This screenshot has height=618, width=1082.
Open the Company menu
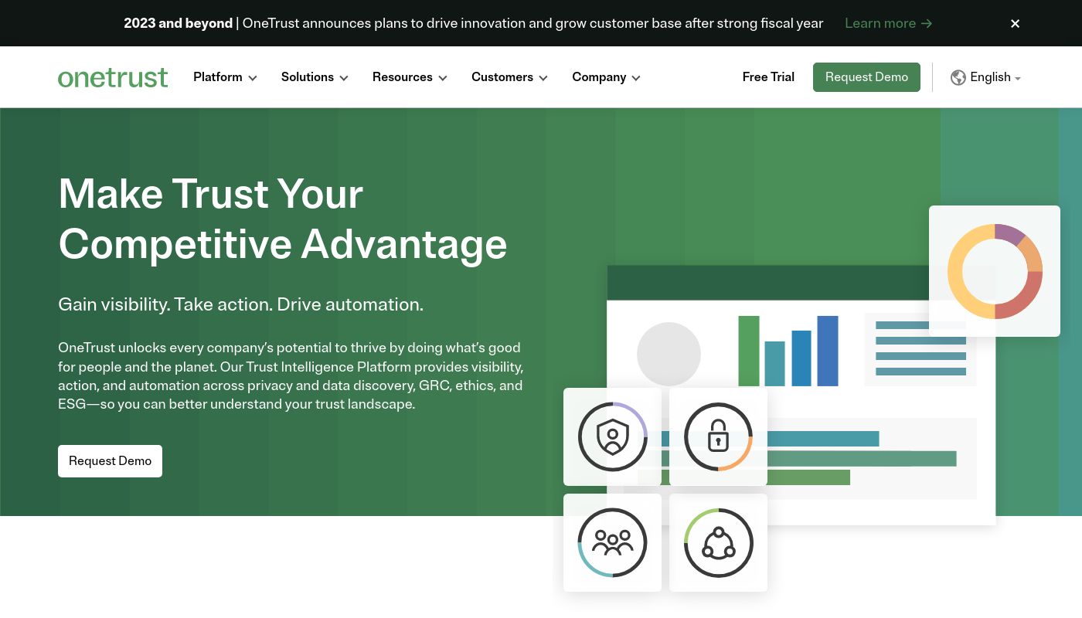606,77
